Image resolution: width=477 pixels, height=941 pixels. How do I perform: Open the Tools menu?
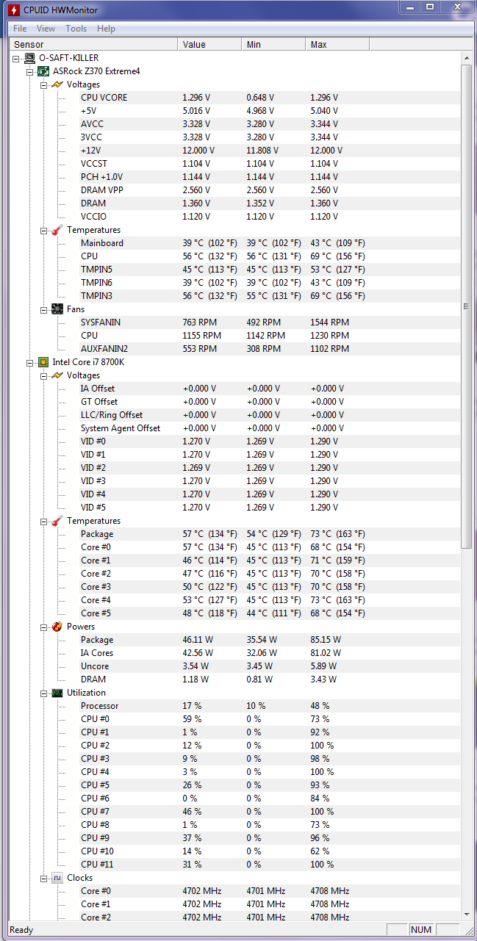point(76,29)
